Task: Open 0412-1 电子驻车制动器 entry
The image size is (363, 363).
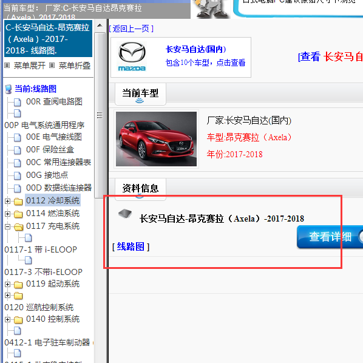Action: (47, 342)
